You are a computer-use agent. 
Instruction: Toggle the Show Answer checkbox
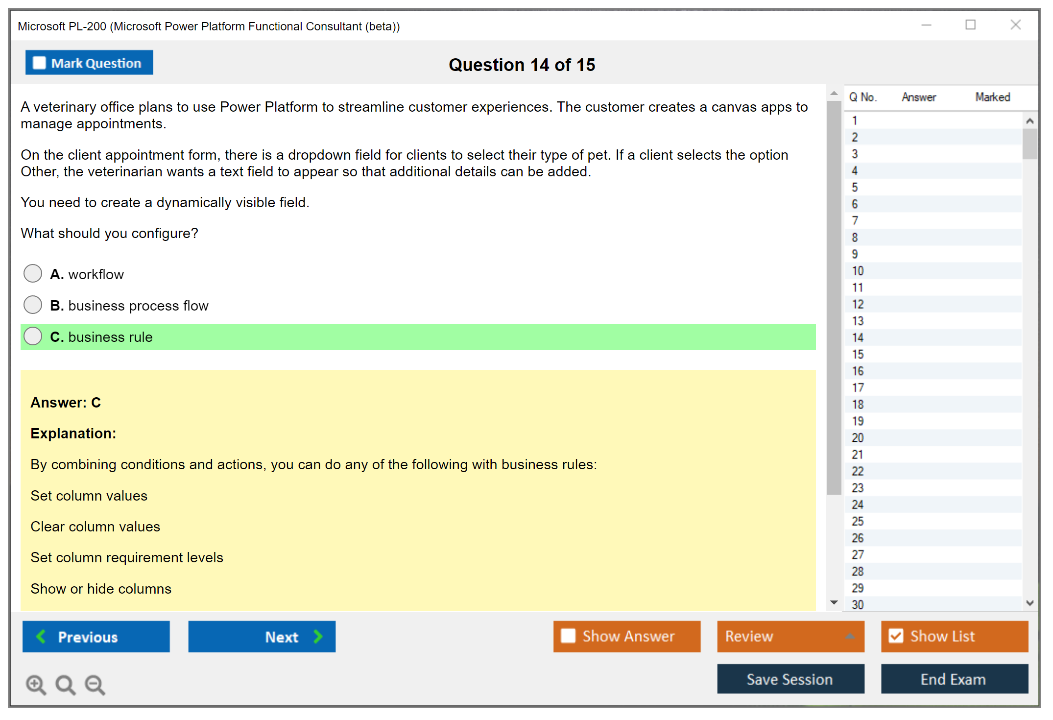click(568, 636)
